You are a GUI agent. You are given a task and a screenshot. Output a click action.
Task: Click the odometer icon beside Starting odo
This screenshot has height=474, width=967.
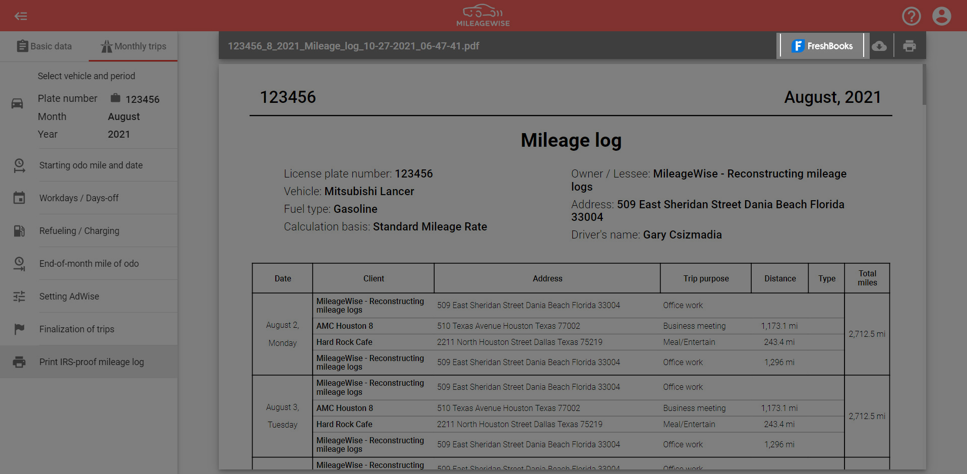tap(19, 165)
